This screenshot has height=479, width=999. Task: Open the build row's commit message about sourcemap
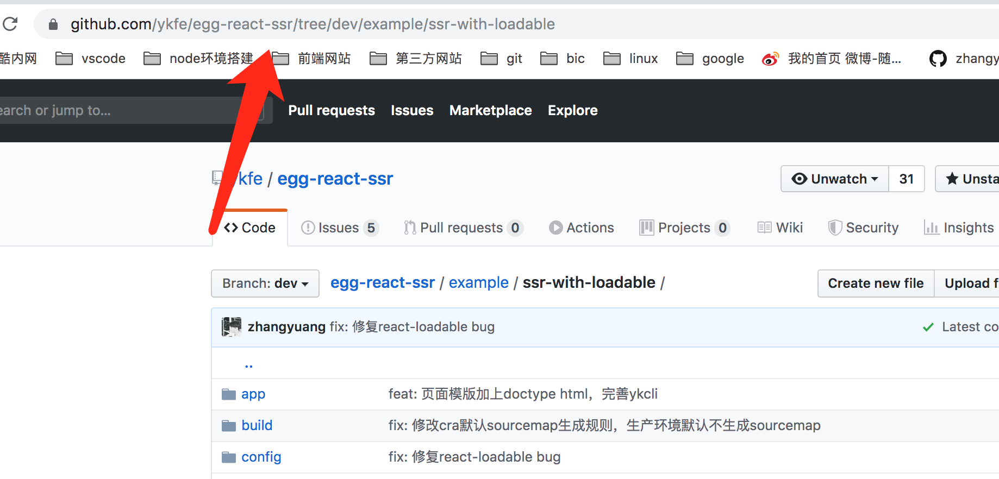604,426
